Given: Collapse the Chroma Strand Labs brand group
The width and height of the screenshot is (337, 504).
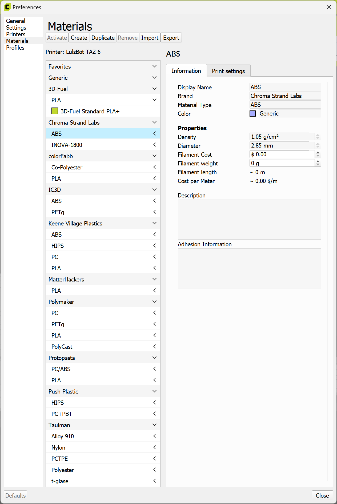Looking at the screenshot, I should pyautogui.click(x=154, y=122).
